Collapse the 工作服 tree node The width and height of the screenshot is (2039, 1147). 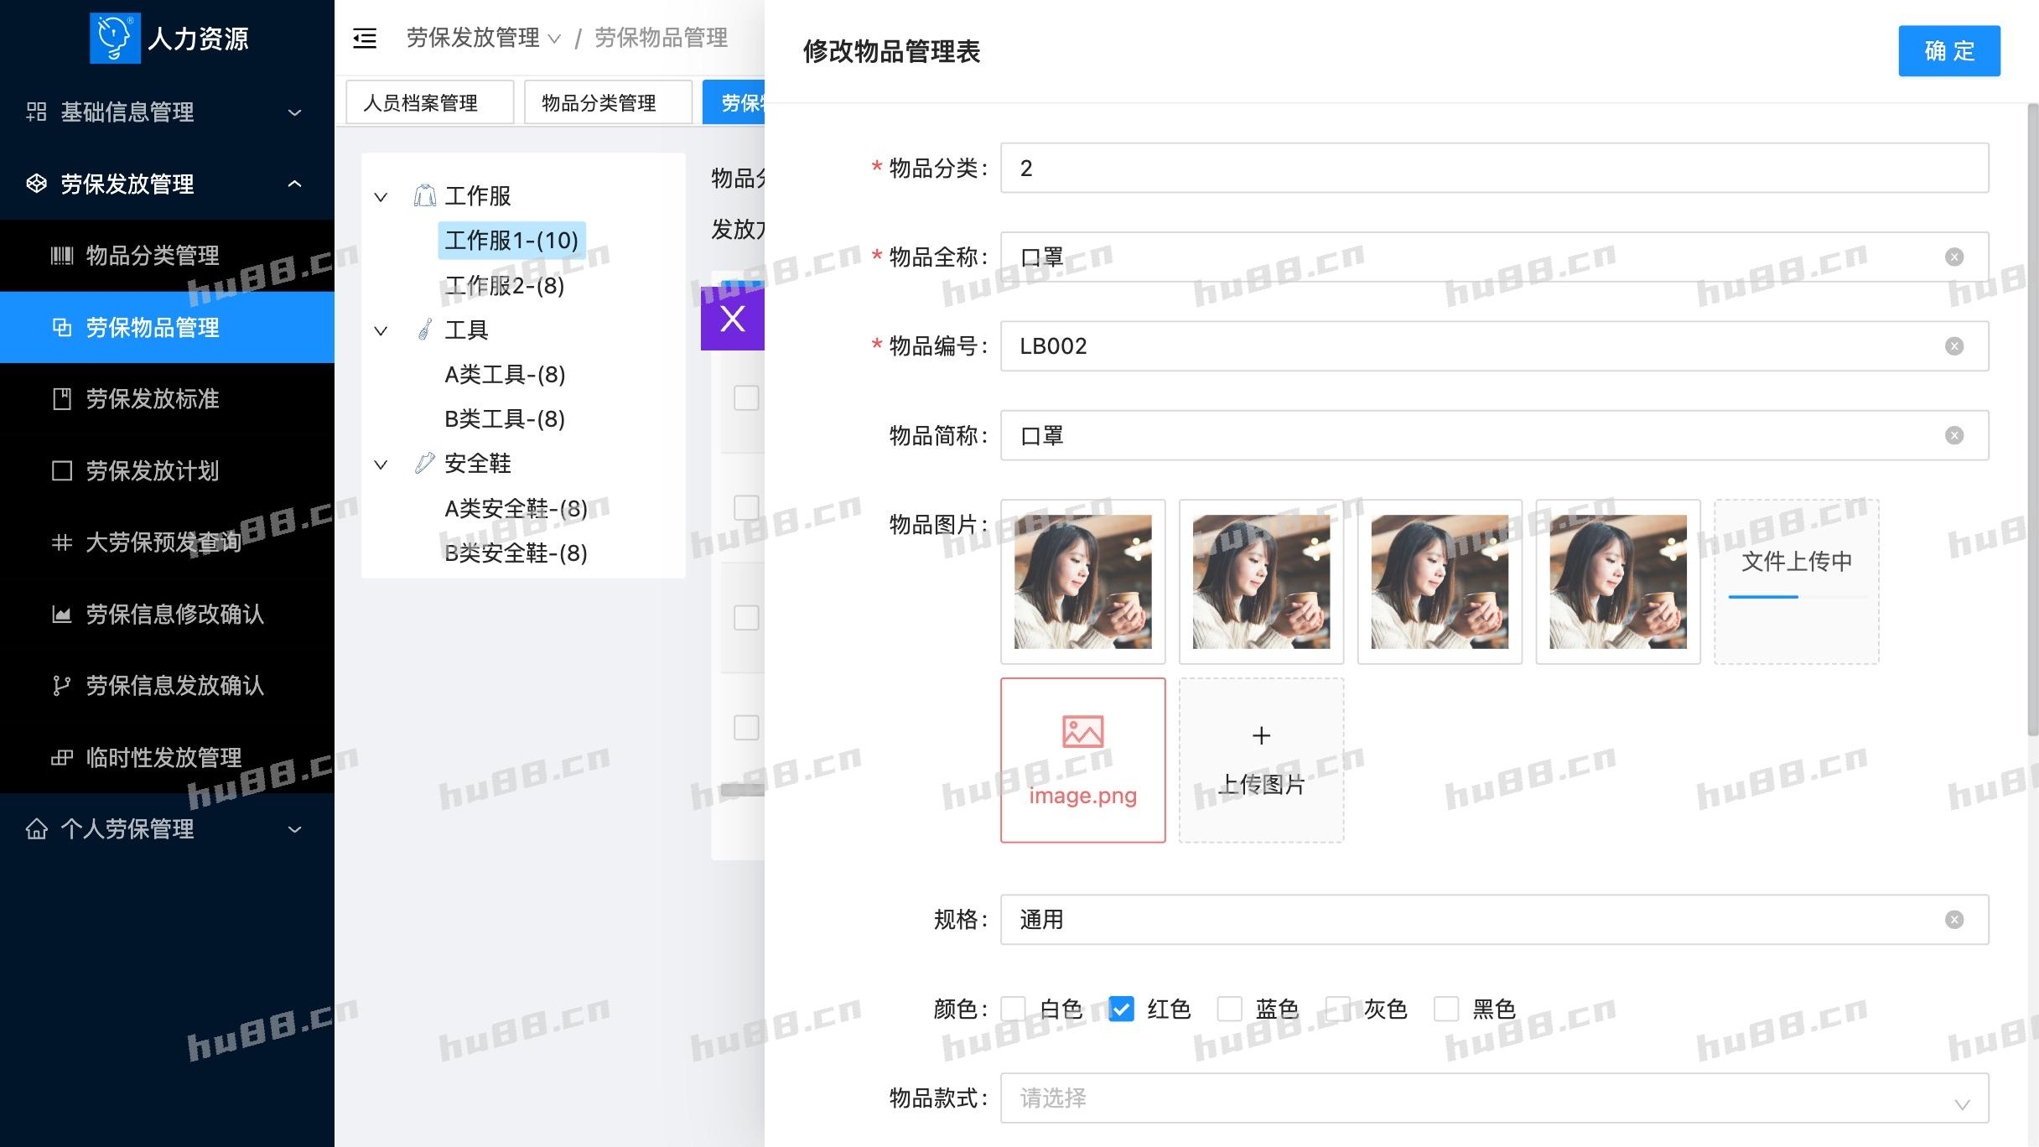point(381,197)
